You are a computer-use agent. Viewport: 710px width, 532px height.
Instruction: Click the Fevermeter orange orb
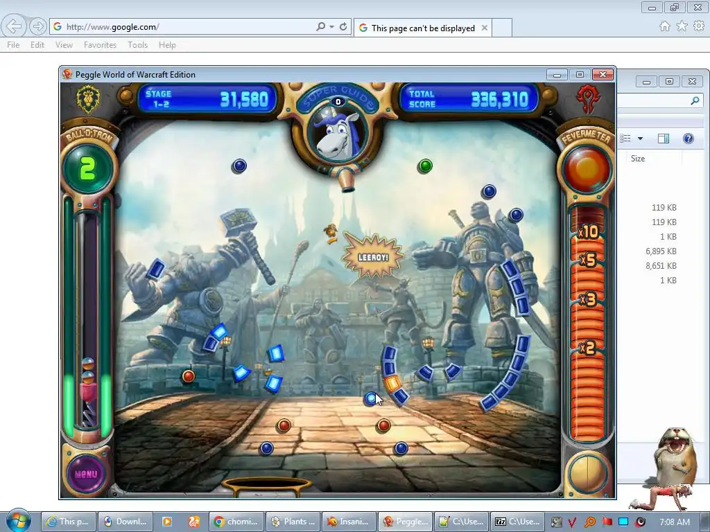587,170
